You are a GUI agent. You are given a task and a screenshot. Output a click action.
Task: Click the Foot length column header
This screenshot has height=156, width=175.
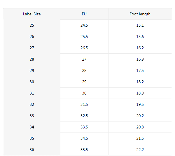140,14
